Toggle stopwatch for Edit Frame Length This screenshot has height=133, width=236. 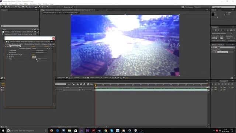[x=10, y=55]
